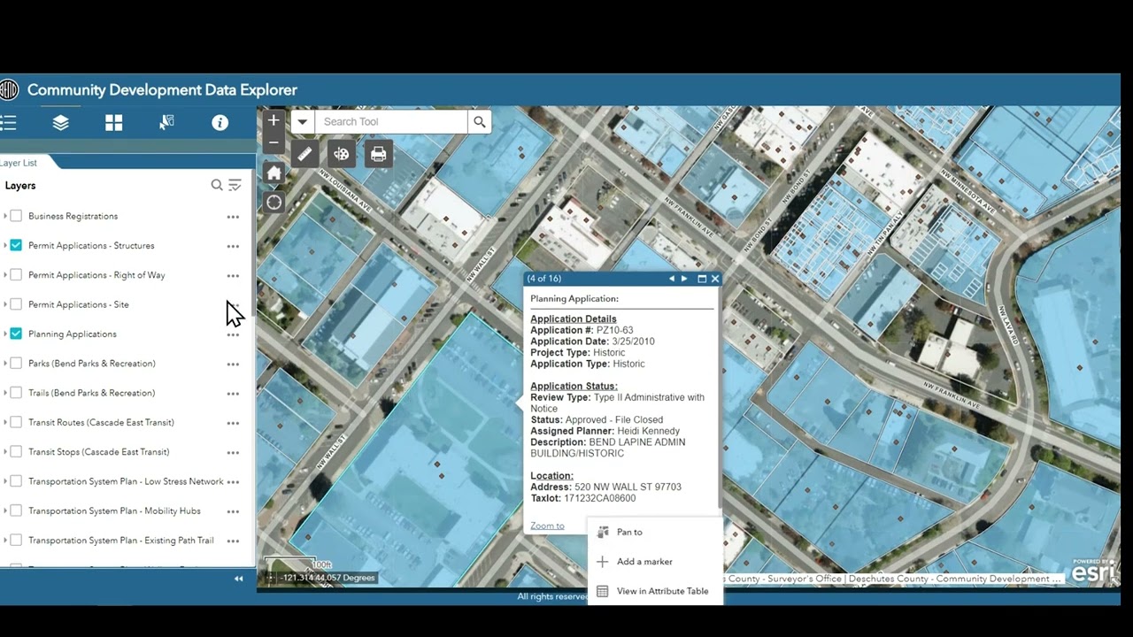Zoom in with the plus button
The width and height of the screenshot is (1133, 637).
(x=274, y=120)
